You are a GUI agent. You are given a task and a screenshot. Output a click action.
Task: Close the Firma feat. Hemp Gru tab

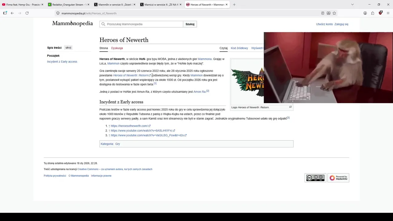tap(42, 5)
